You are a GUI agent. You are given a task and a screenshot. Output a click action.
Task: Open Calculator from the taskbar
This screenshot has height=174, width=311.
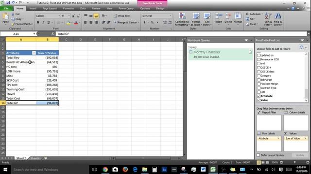point(155,170)
